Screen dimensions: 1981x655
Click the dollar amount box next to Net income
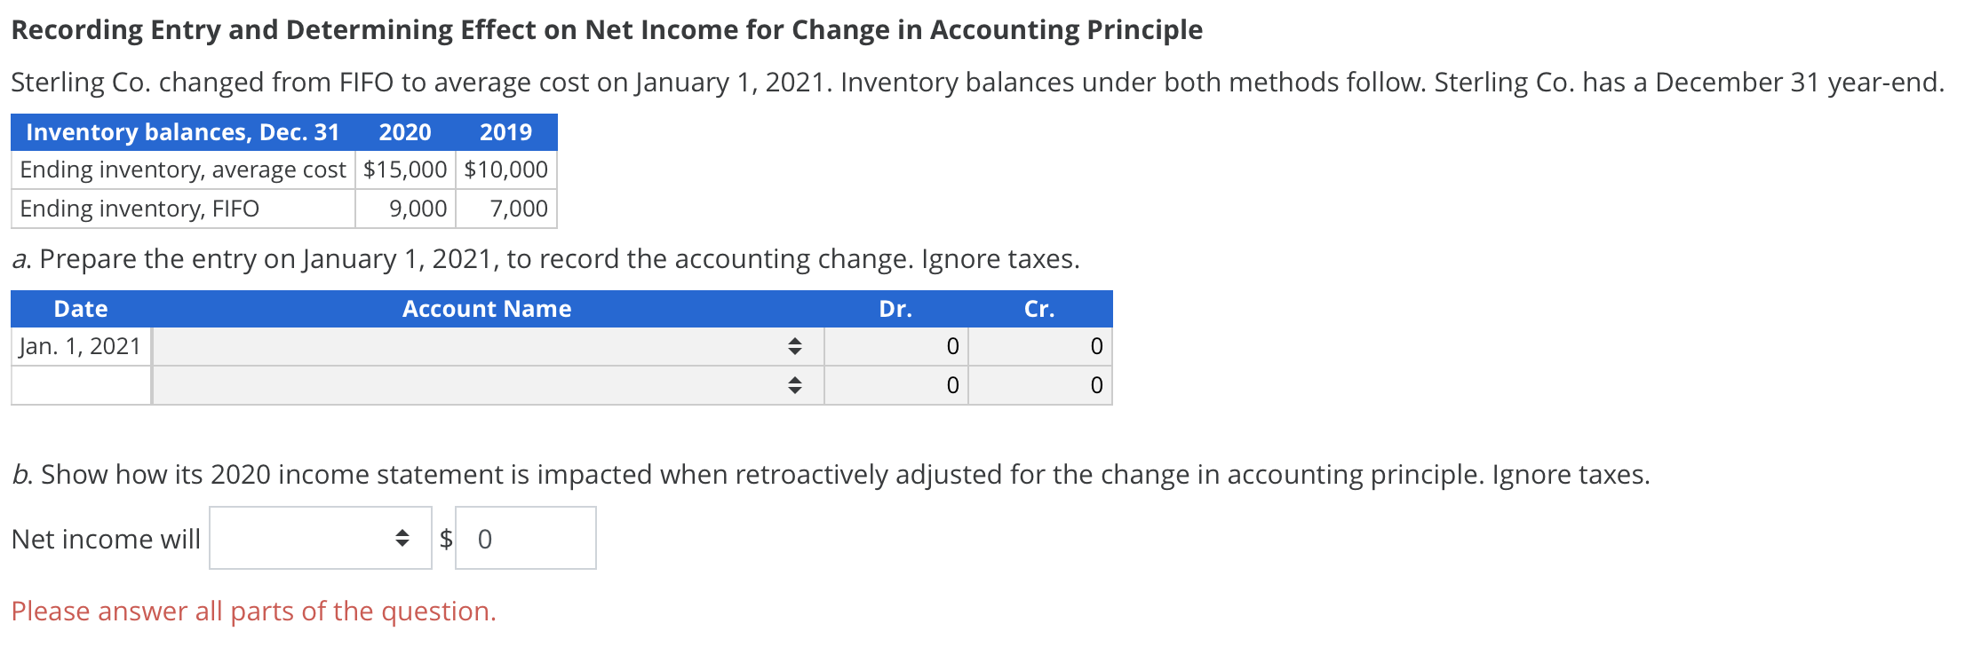(524, 537)
